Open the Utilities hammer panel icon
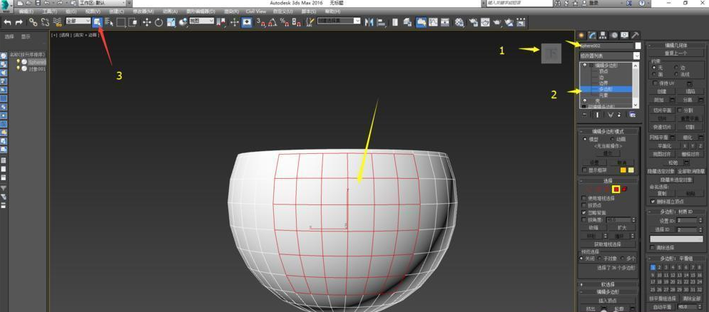 coord(635,35)
